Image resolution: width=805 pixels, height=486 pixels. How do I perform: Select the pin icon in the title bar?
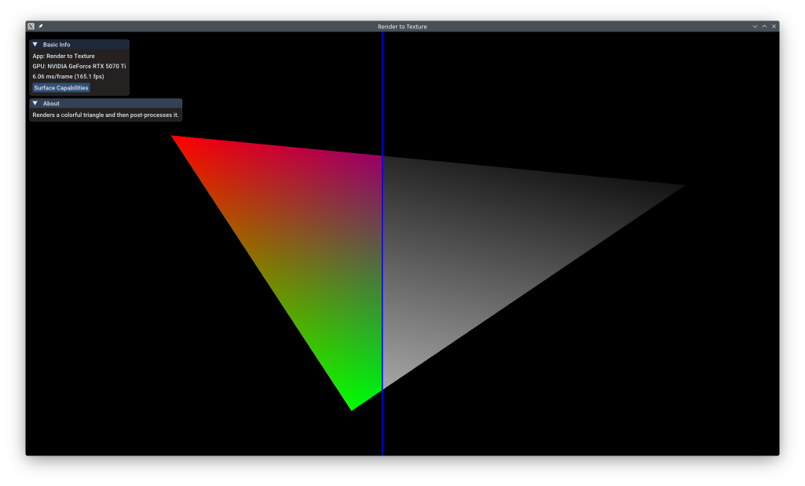click(x=40, y=26)
